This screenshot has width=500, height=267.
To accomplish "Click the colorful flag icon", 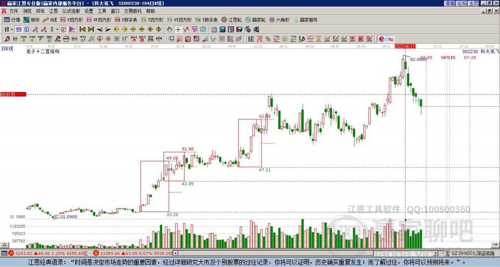I will coord(72,29).
